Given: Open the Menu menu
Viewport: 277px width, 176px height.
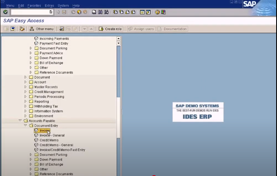Looking at the screenshot, I should tap(10, 5).
